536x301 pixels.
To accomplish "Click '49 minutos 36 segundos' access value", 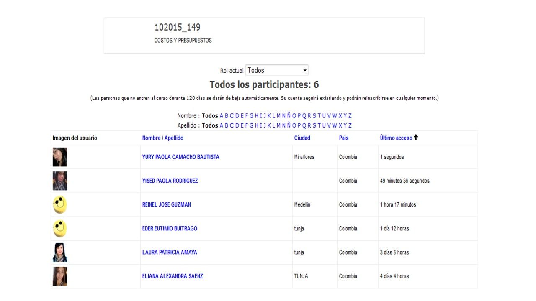I will point(405,181).
